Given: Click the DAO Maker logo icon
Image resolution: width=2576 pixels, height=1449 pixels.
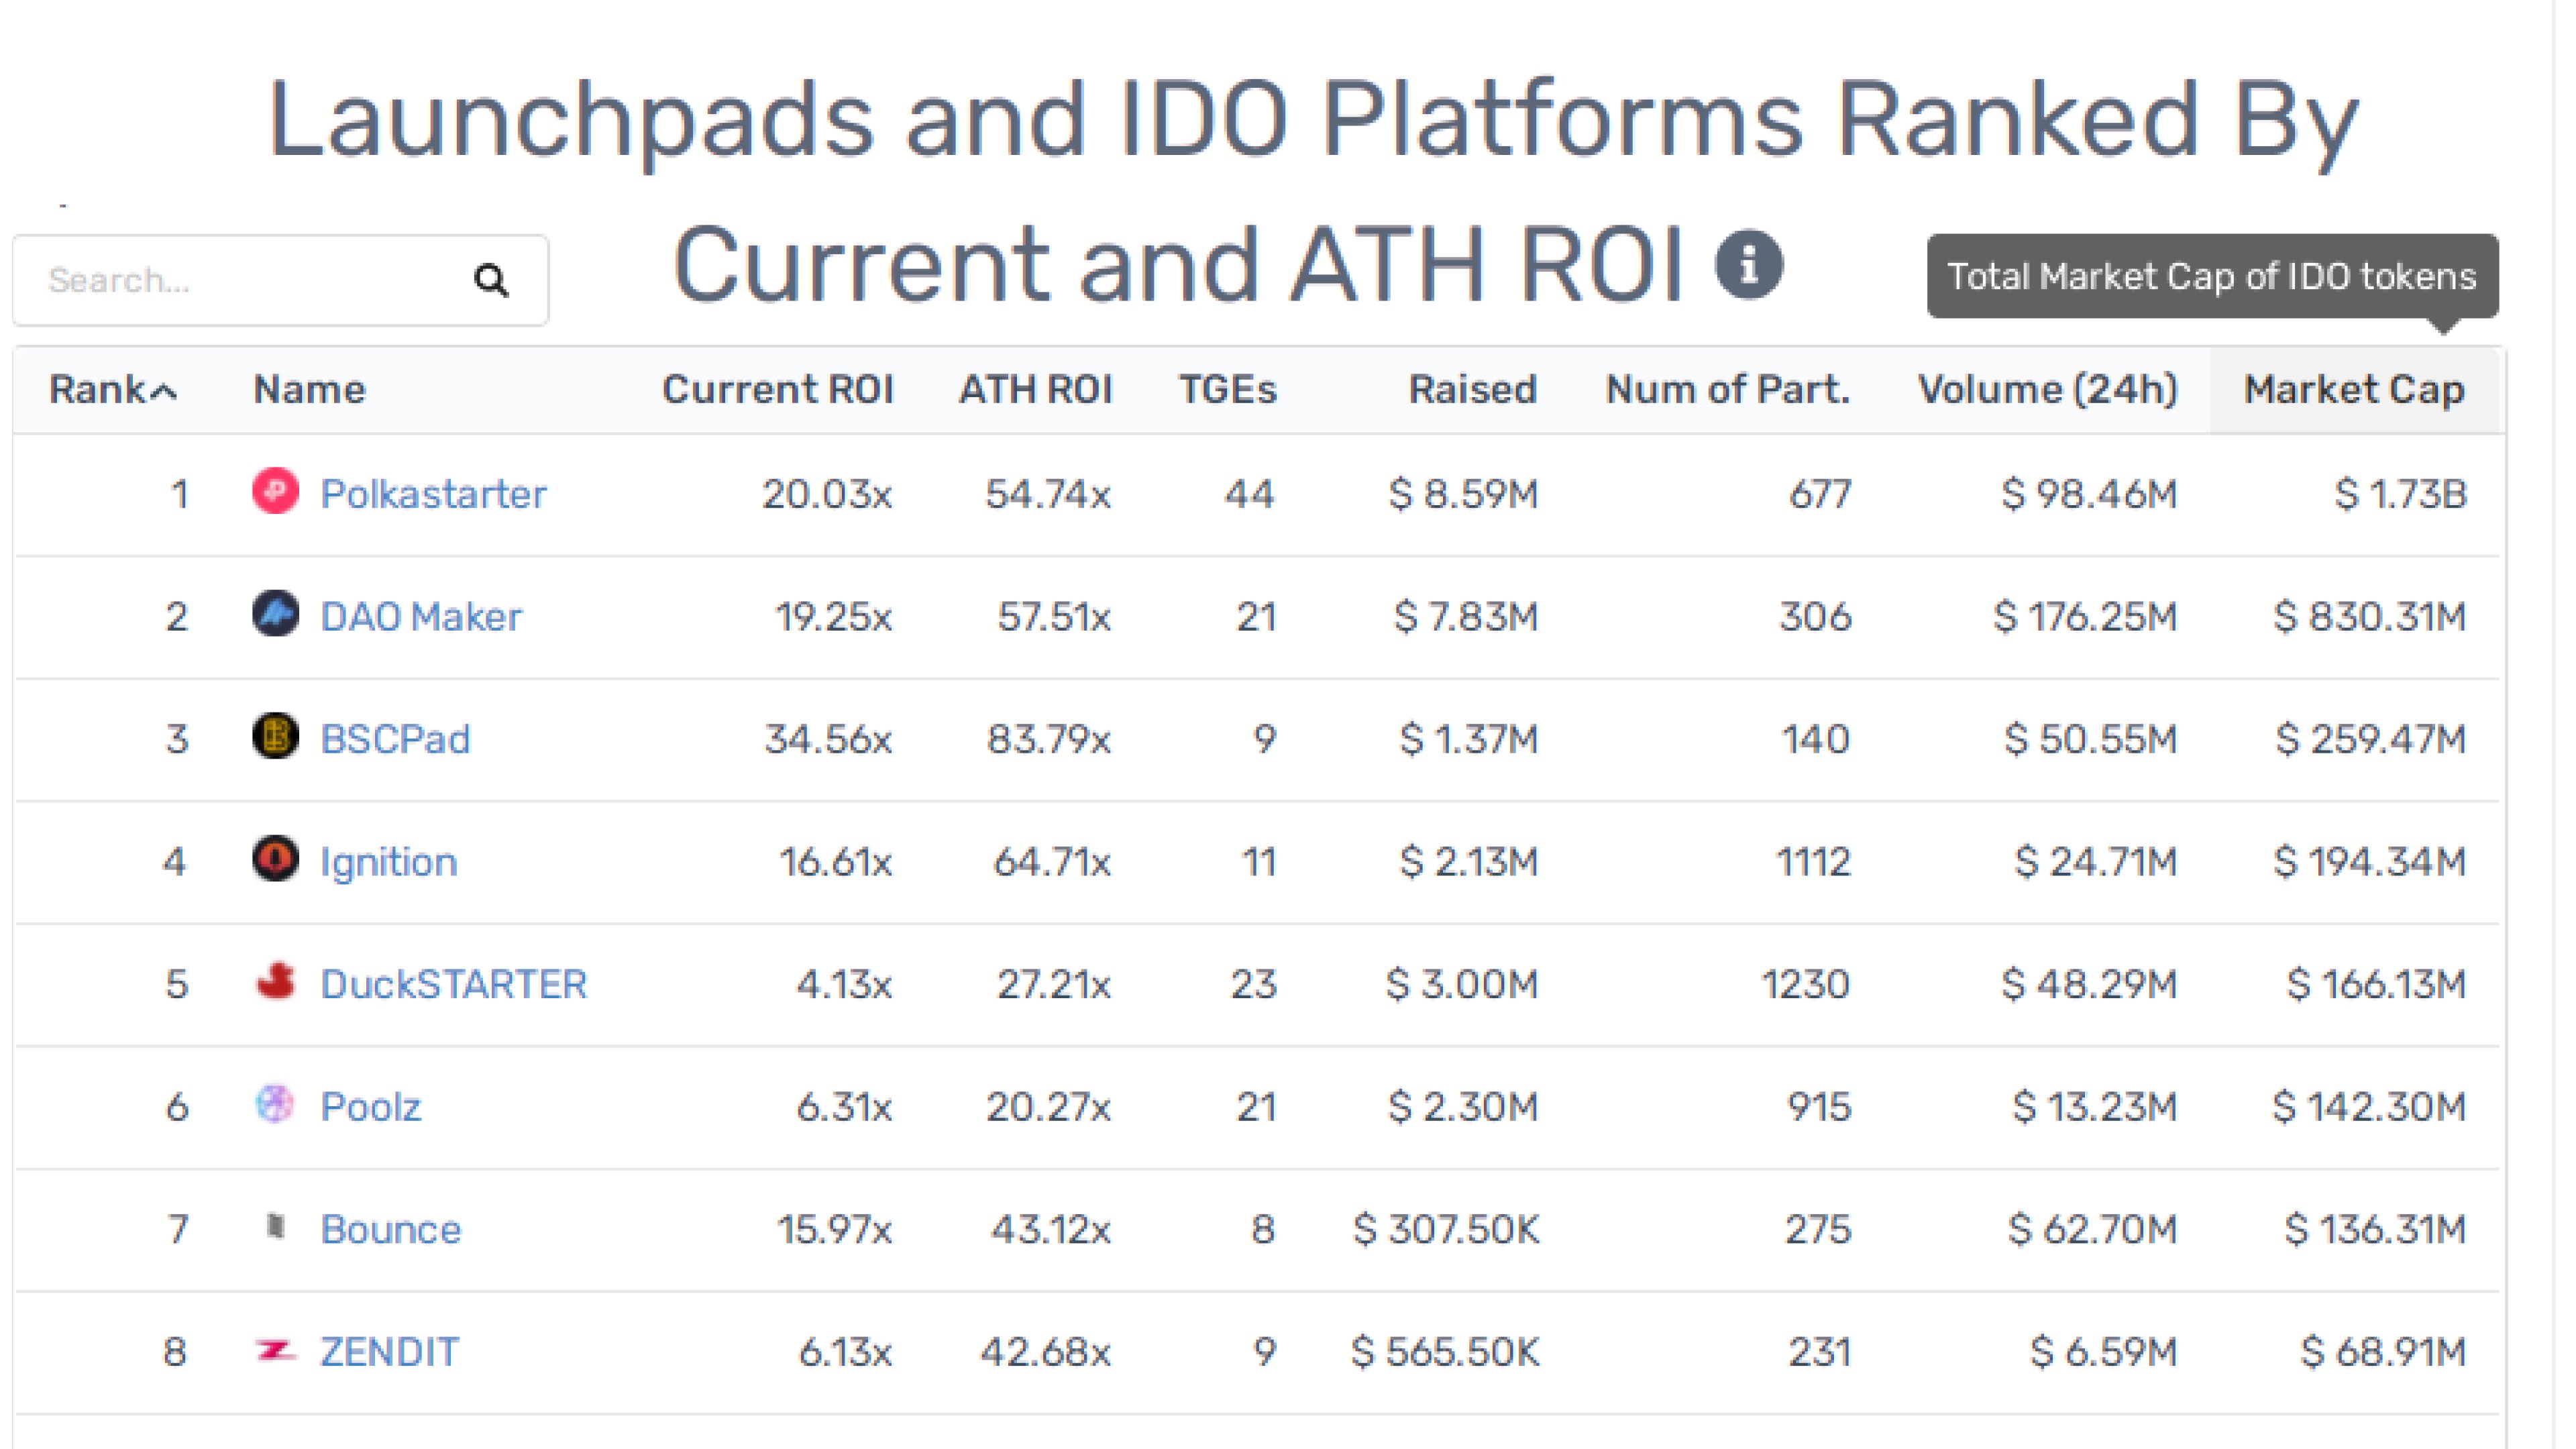Looking at the screenshot, I should point(275,614).
